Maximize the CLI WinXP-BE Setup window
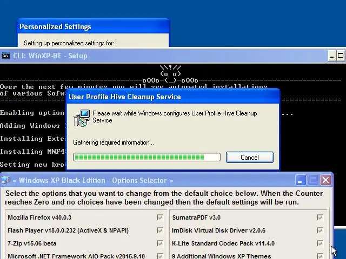346x259 pixels. (341, 56)
